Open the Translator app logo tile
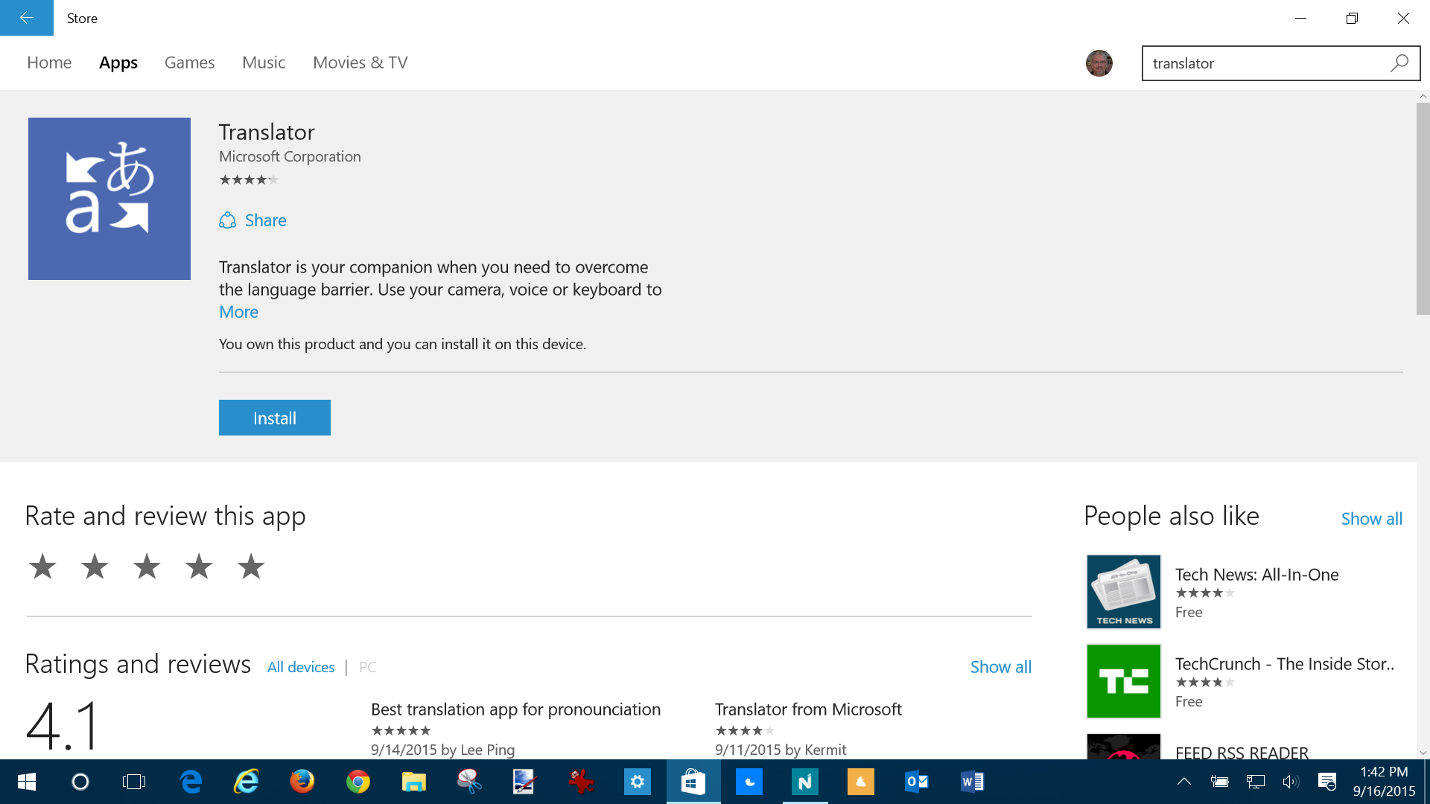 (x=109, y=199)
